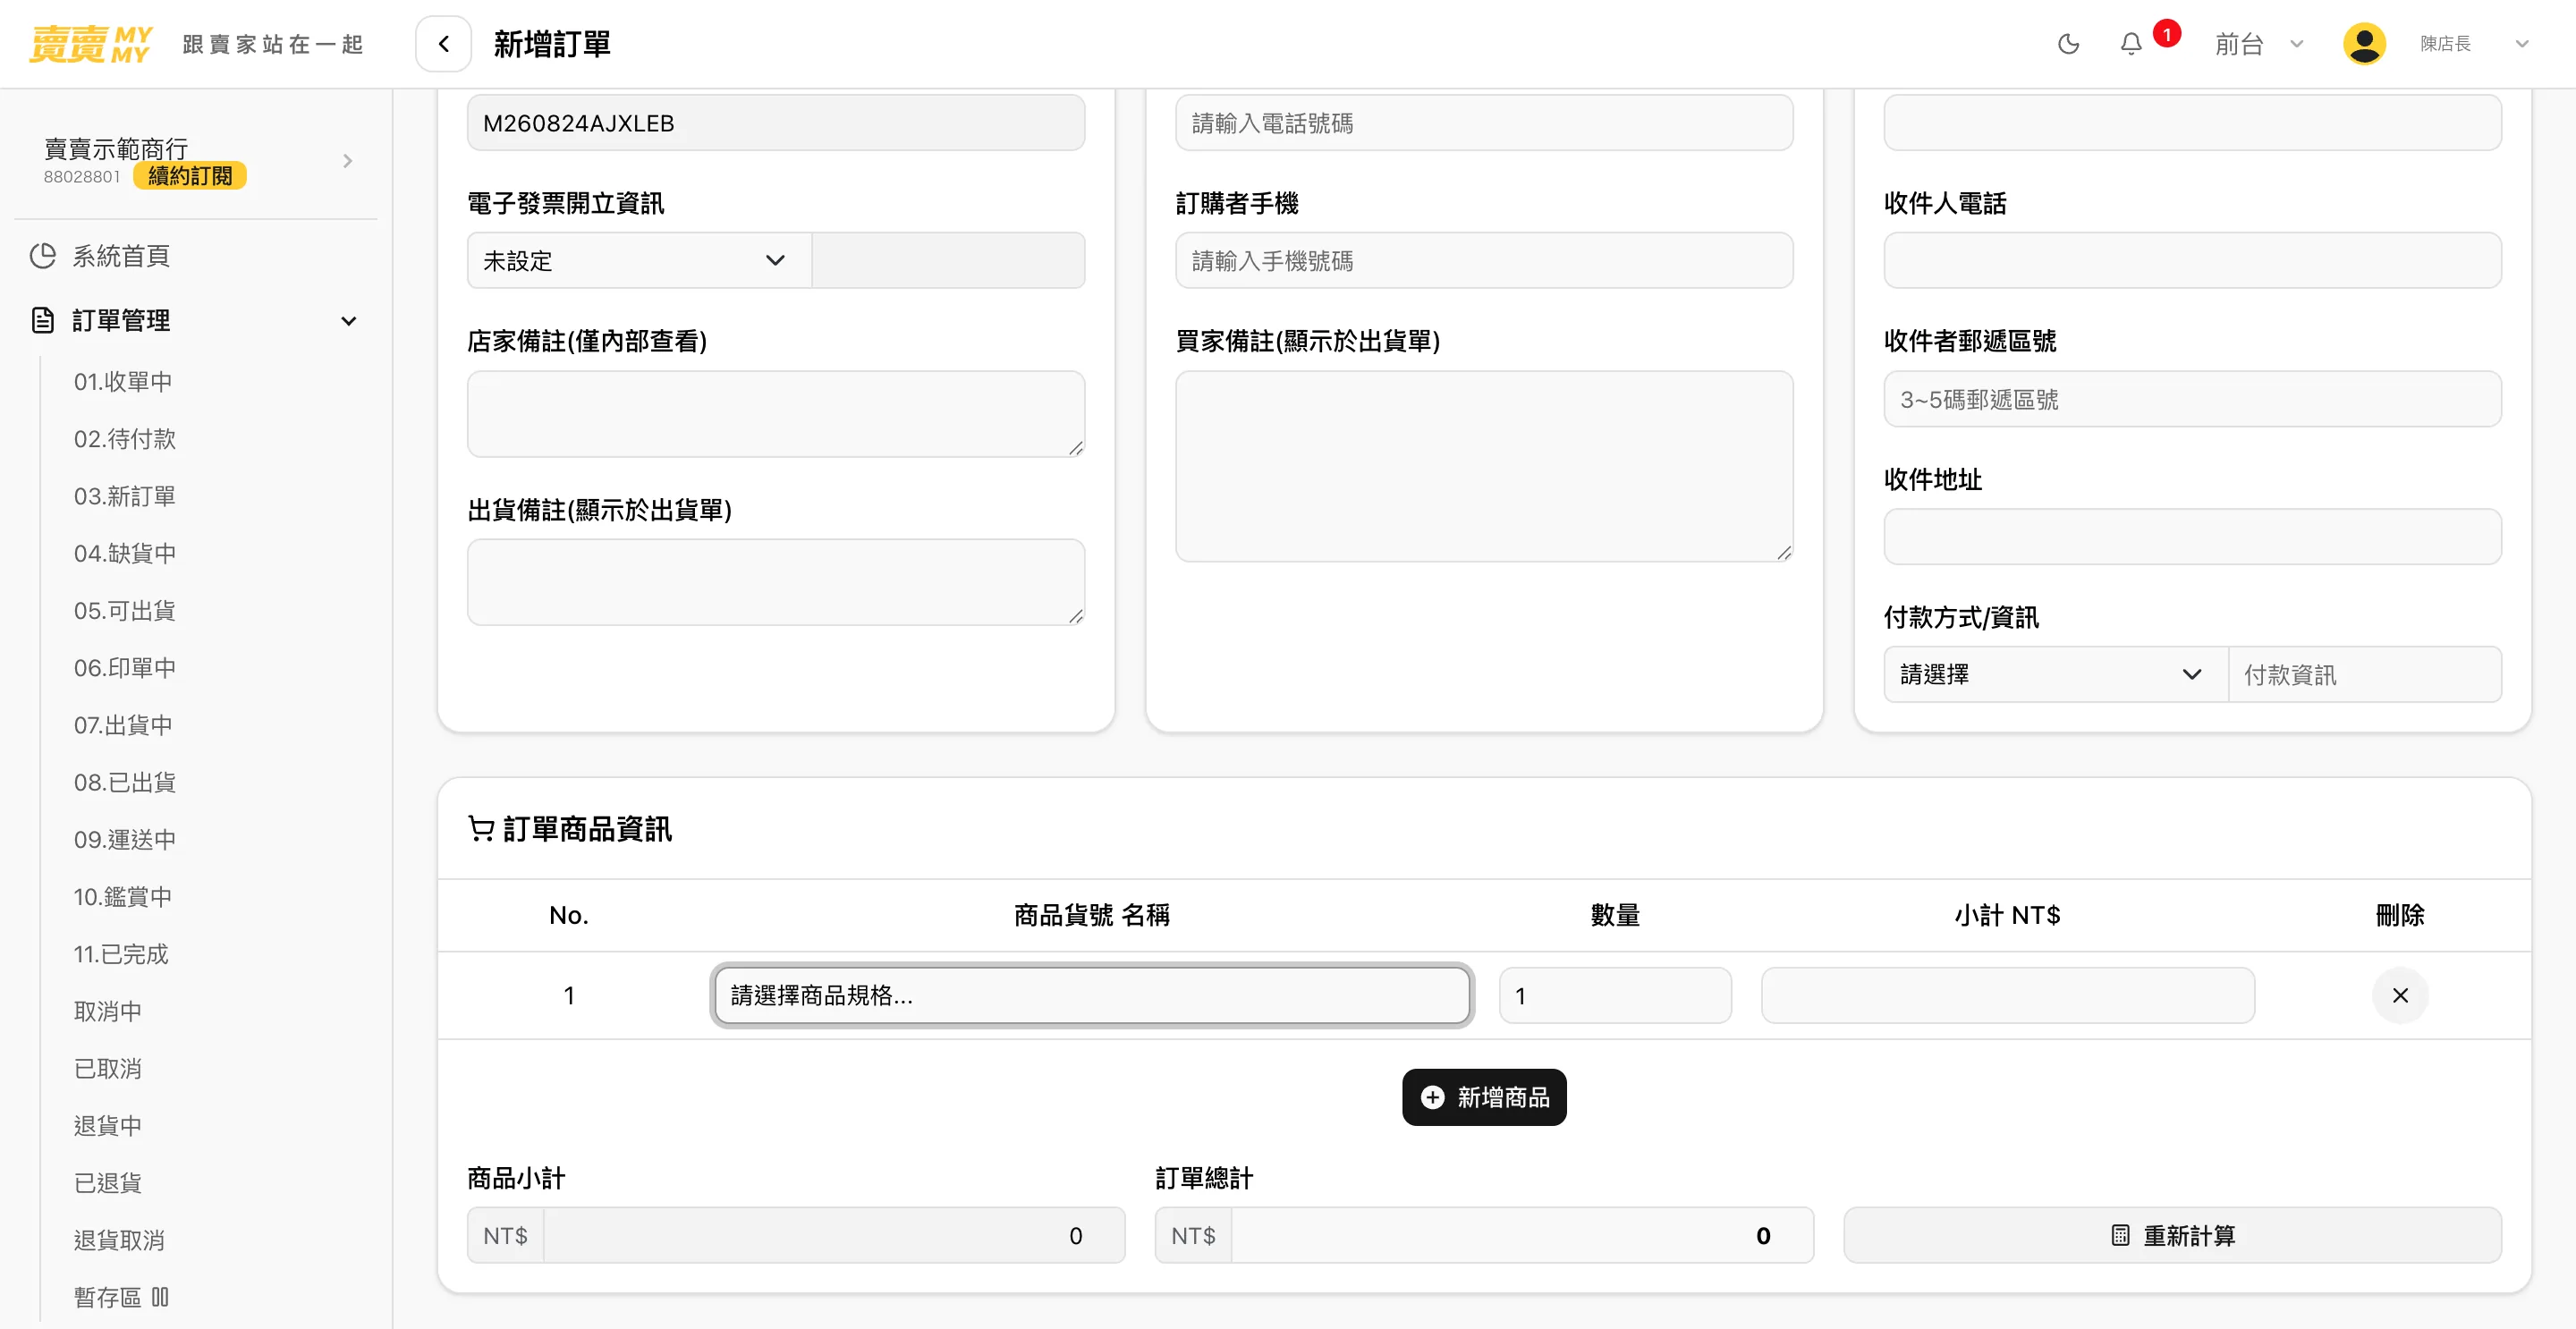Open 11.已完成 orders
Viewport: 2576px width, 1329px height.
120,954
